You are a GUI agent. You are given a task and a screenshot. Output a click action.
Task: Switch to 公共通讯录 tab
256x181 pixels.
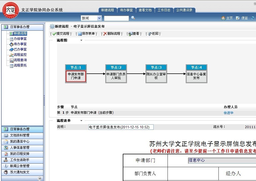[x=184, y=10]
